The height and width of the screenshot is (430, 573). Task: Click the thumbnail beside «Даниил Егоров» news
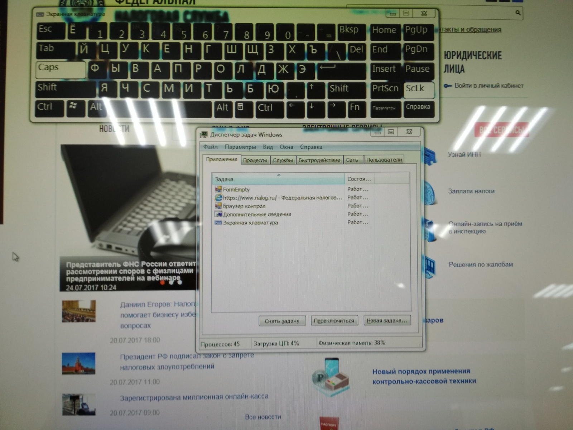79,311
